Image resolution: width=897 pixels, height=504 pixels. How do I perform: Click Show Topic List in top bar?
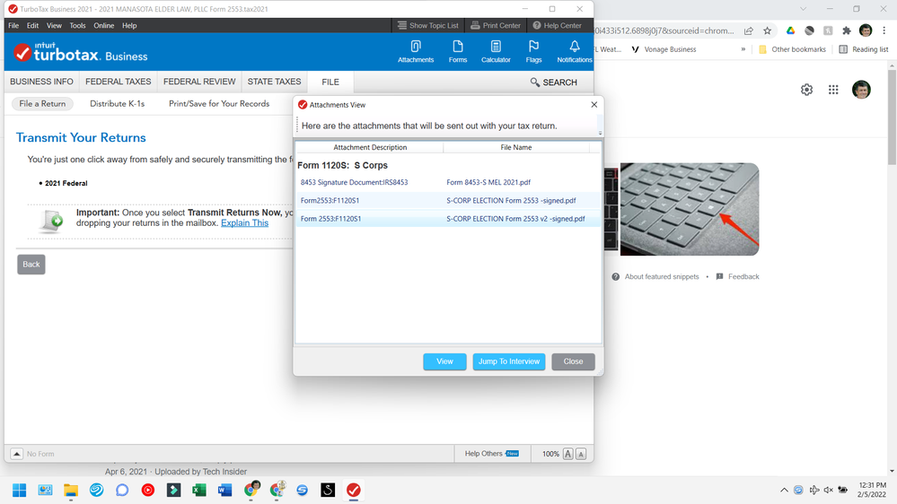tap(428, 26)
